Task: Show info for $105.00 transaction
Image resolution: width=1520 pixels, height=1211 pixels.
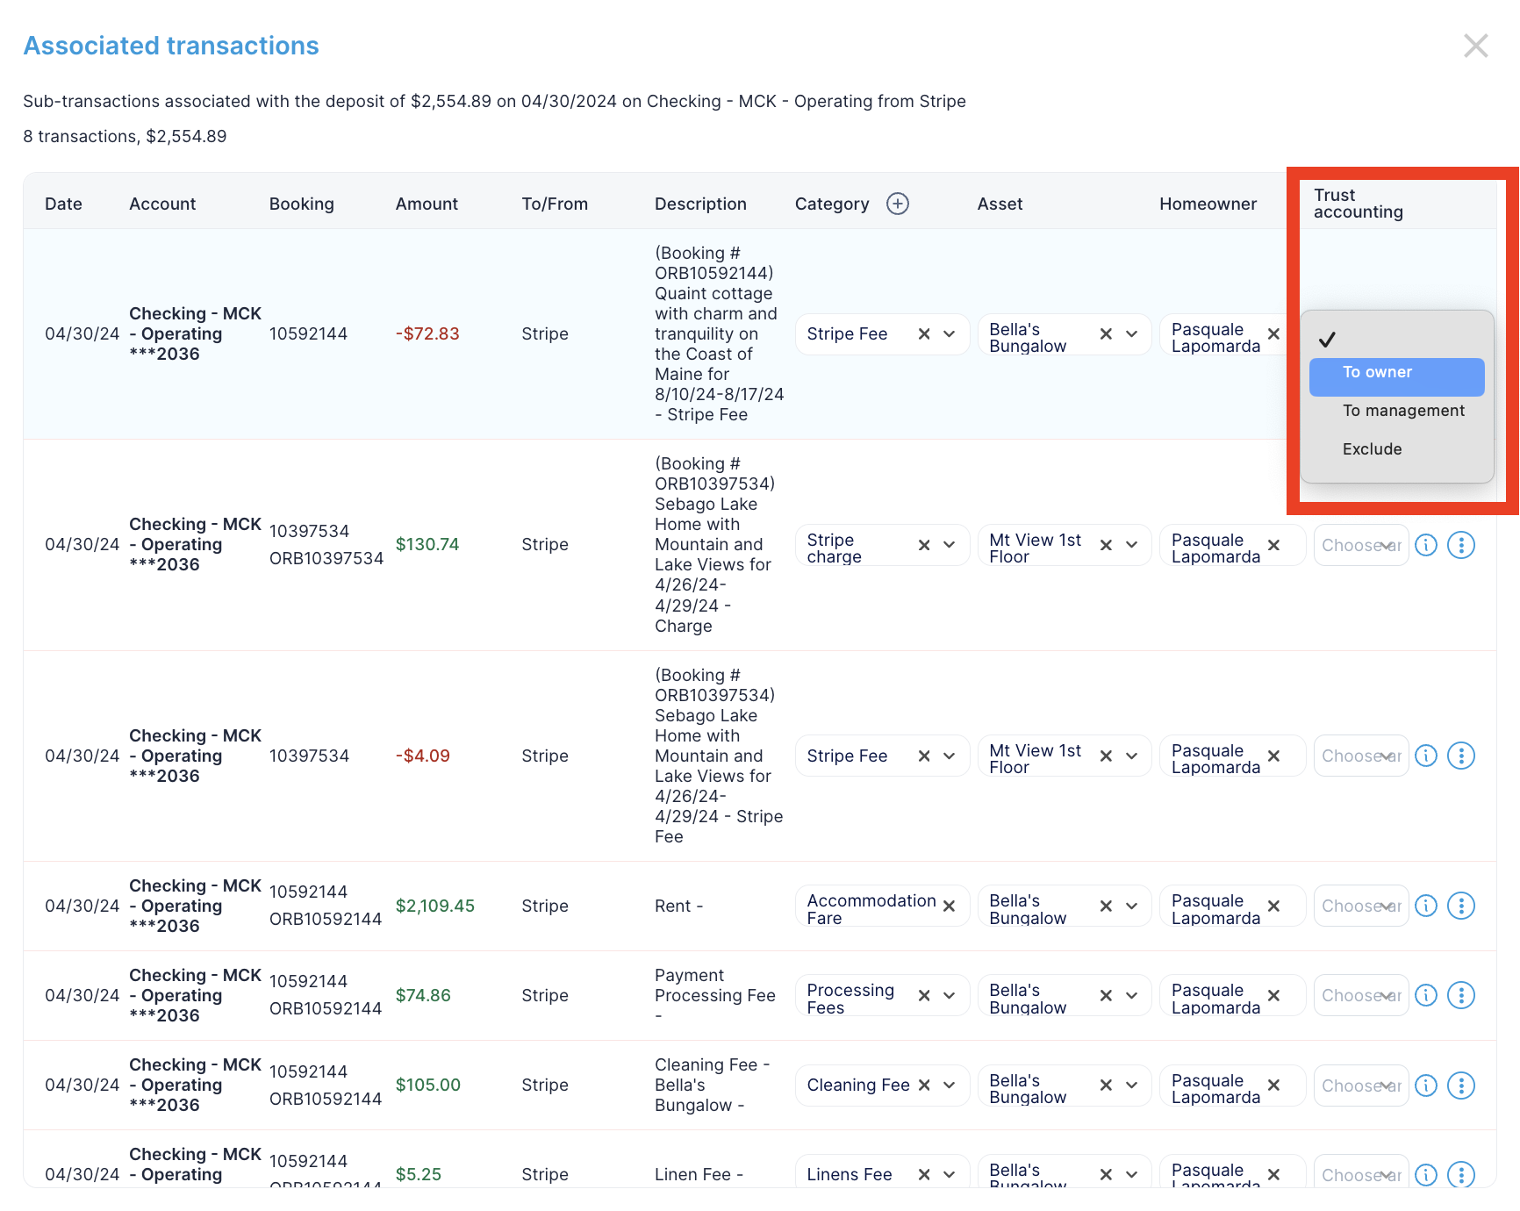Action: coord(1426,1086)
